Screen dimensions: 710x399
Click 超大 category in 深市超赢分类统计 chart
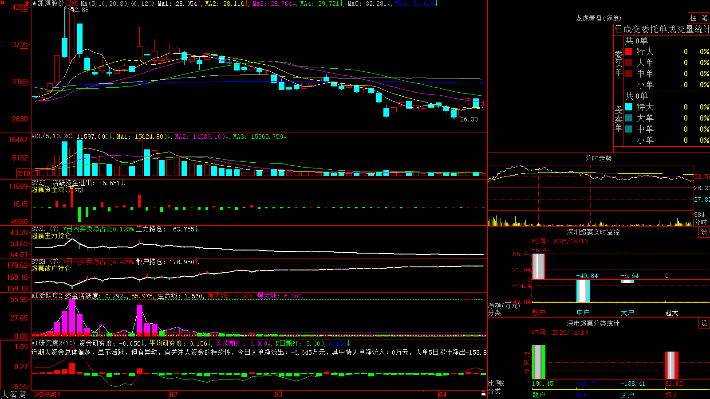click(x=672, y=395)
